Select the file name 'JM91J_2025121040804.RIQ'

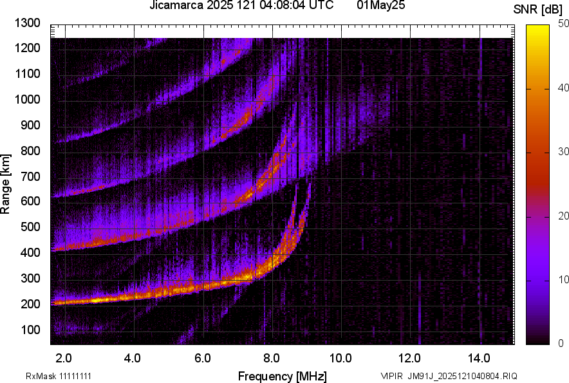462,376
